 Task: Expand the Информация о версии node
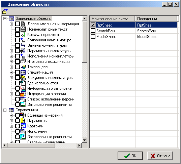pyautogui.click(x=11, y=94)
